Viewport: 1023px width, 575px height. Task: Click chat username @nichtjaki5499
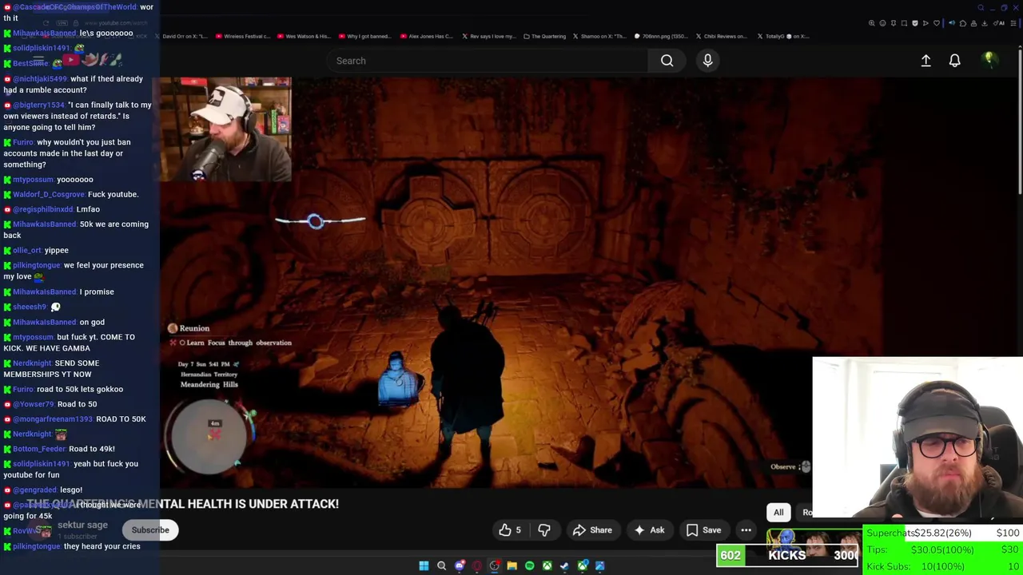(40, 79)
